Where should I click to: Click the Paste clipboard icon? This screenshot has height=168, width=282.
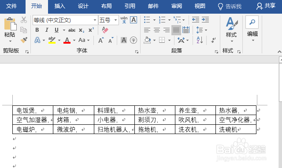(x=10, y=24)
